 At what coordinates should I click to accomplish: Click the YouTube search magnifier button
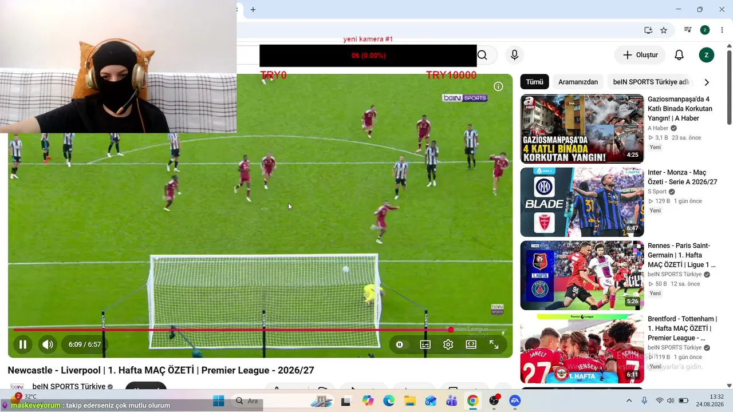[x=482, y=55]
